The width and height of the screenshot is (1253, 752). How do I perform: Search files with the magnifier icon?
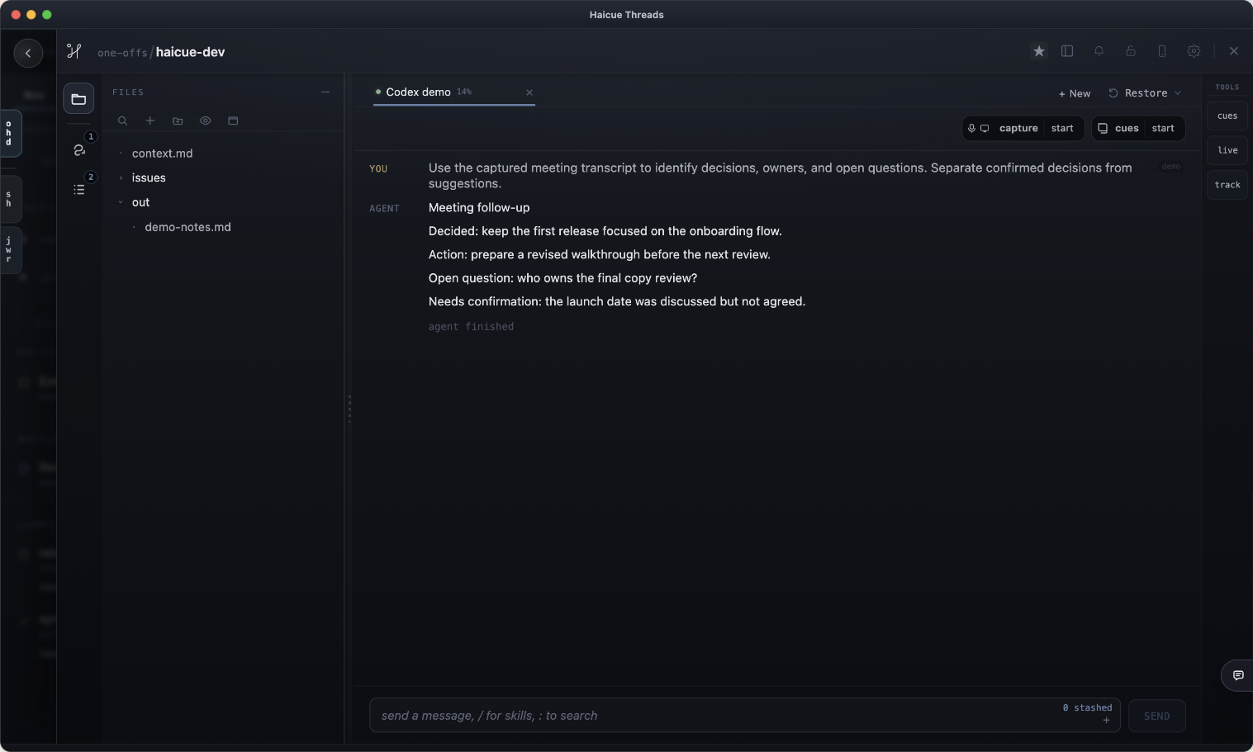pyautogui.click(x=122, y=121)
